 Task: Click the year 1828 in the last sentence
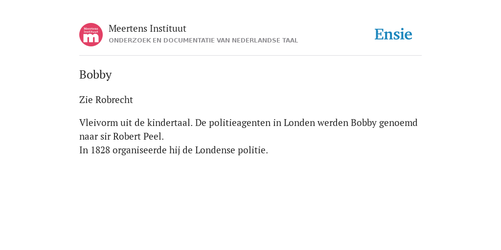coord(100,150)
